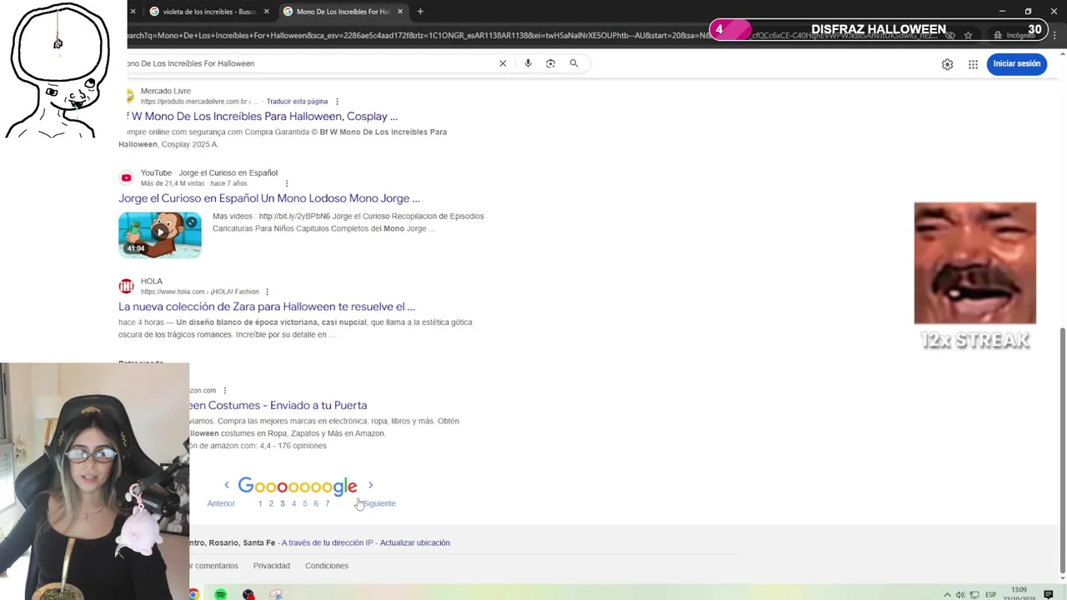
Task: Click the page vertical scrollbar thumb
Action: pos(1062,450)
